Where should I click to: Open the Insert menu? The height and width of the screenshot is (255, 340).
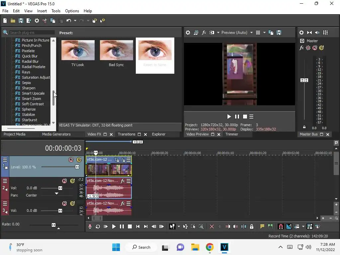[x=42, y=11]
